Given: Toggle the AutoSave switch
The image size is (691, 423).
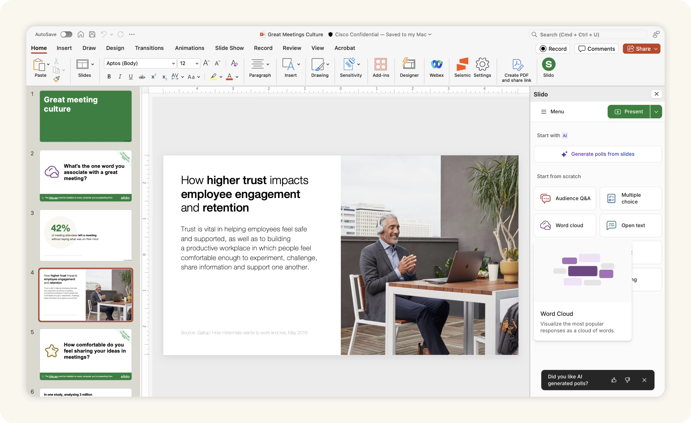Looking at the screenshot, I should pos(66,35).
